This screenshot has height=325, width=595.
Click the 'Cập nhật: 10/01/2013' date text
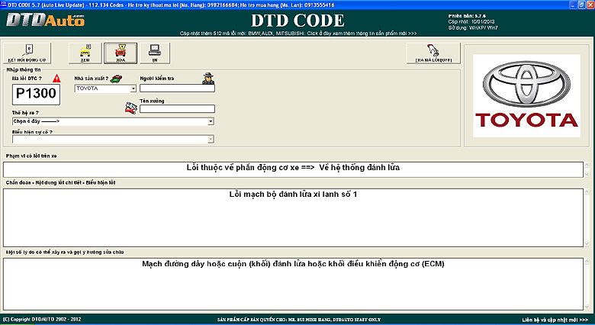point(471,21)
